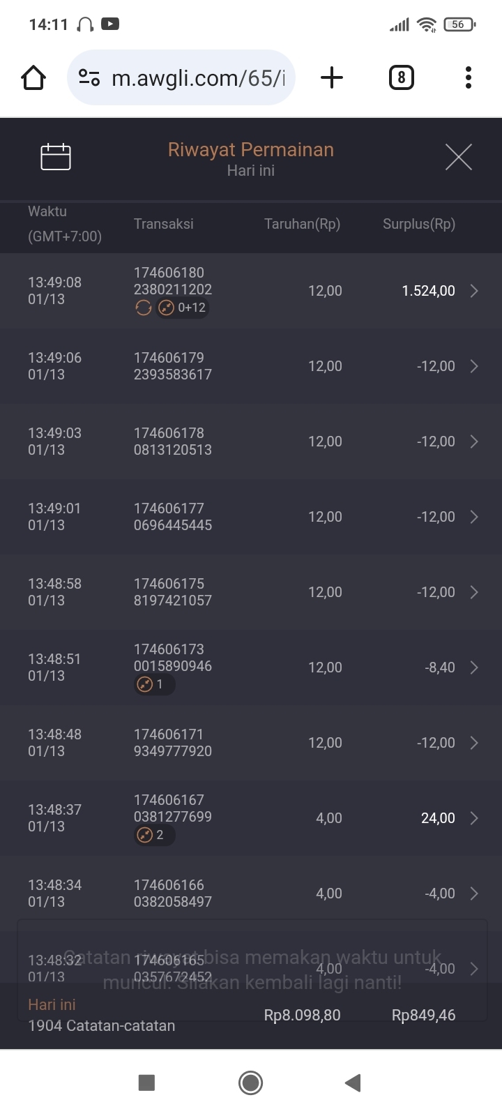Tap the browser home icon
This screenshot has width=502, height=1116.
[x=33, y=77]
